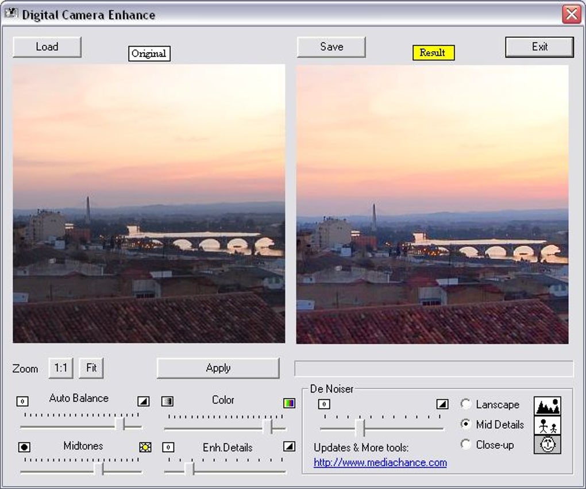Set zoom to 1:1
The image size is (586, 489).
point(61,368)
